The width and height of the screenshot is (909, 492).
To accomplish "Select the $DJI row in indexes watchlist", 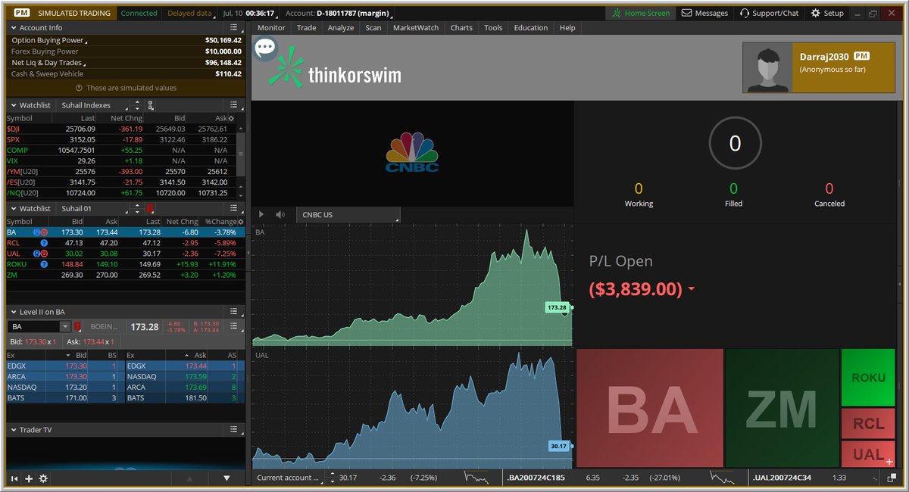I will [x=121, y=129].
